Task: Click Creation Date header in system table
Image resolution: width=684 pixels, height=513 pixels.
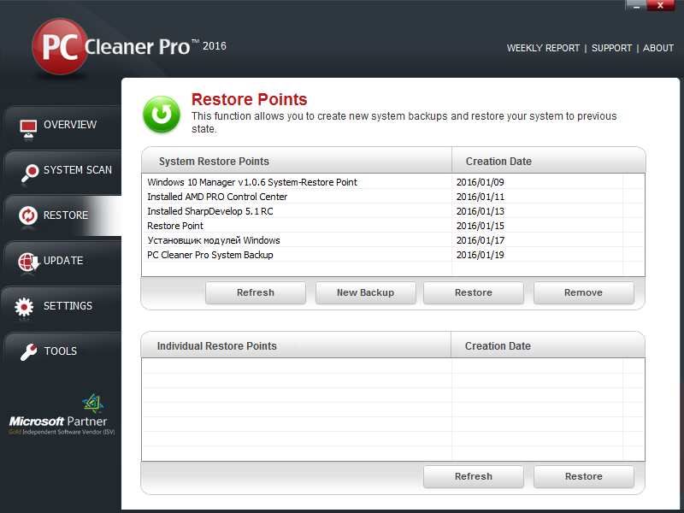Action: click(548, 161)
